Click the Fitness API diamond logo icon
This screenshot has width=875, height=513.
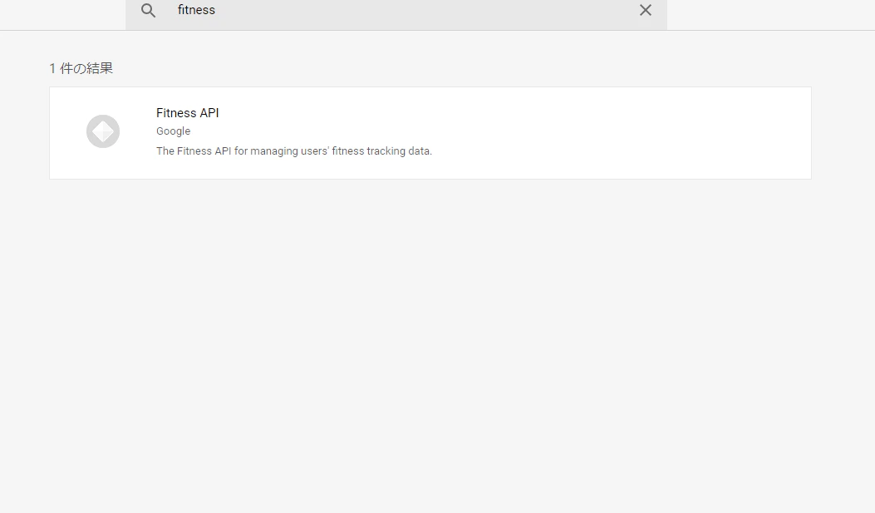(103, 131)
